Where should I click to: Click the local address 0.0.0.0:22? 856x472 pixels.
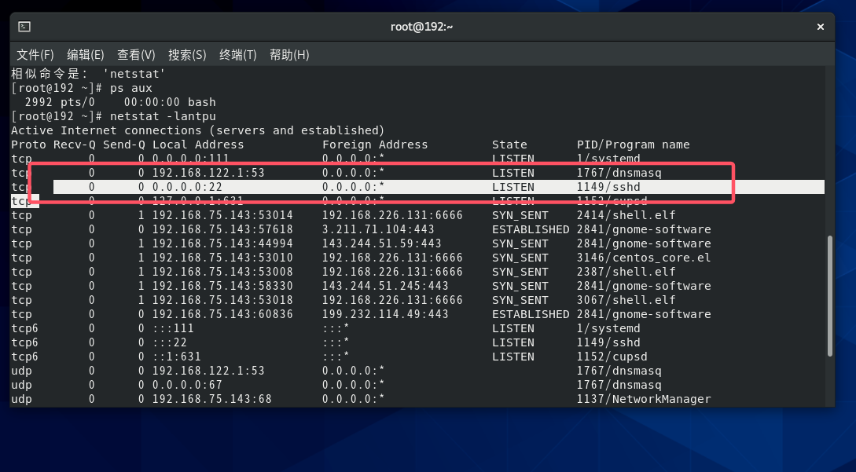(187, 187)
